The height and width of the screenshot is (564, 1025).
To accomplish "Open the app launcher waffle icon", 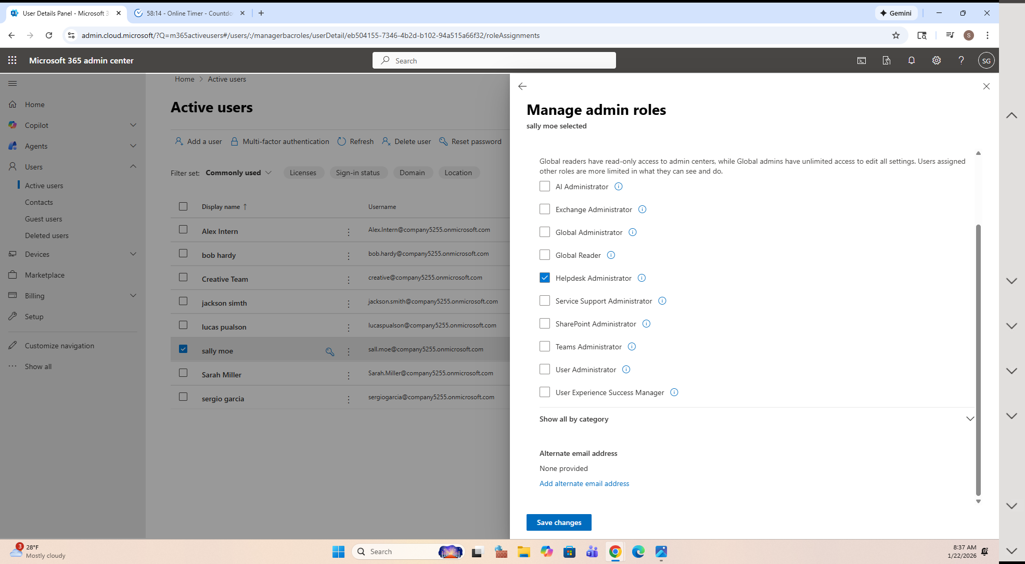I will pos(12,60).
